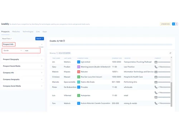Click the Credits usage progress bar
Screen dimensions: 179x134
tap(111, 45)
